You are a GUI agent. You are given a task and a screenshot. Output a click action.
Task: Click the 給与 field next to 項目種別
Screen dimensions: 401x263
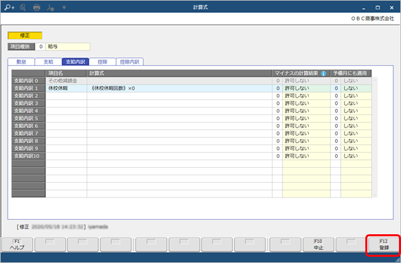click(68, 47)
